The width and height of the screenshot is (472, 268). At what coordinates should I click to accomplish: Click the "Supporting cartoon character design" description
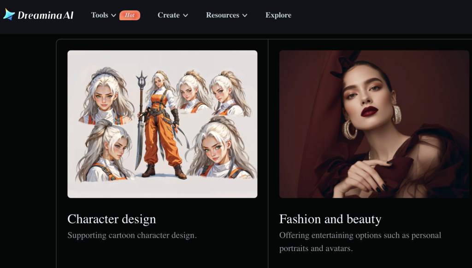(x=132, y=235)
